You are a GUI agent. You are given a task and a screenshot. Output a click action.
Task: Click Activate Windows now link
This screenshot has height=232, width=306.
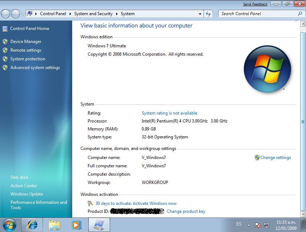pos(136,203)
